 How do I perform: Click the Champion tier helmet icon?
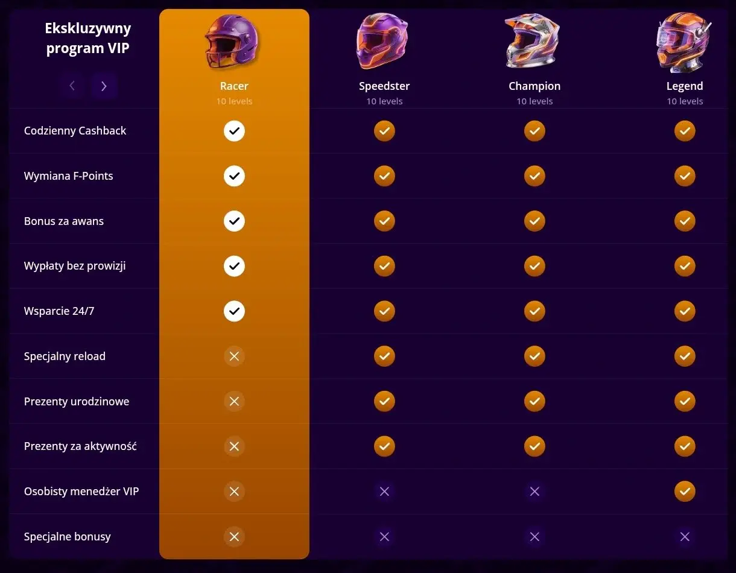[x=532, y=41]
